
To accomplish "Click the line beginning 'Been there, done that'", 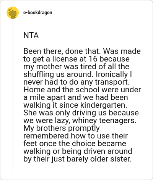I will (82, 51).
